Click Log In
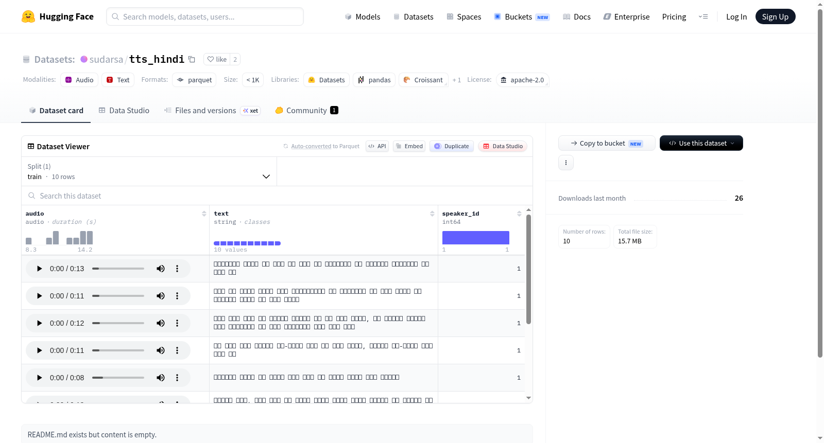824x443 pixels. (736, 17)
